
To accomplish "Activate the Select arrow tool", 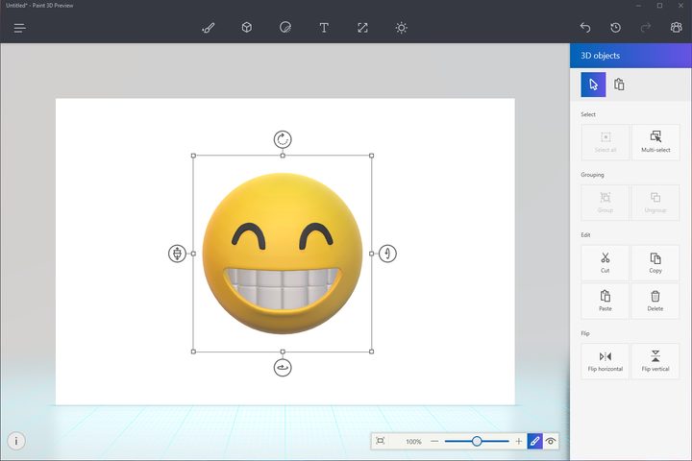I will (593, 85).
